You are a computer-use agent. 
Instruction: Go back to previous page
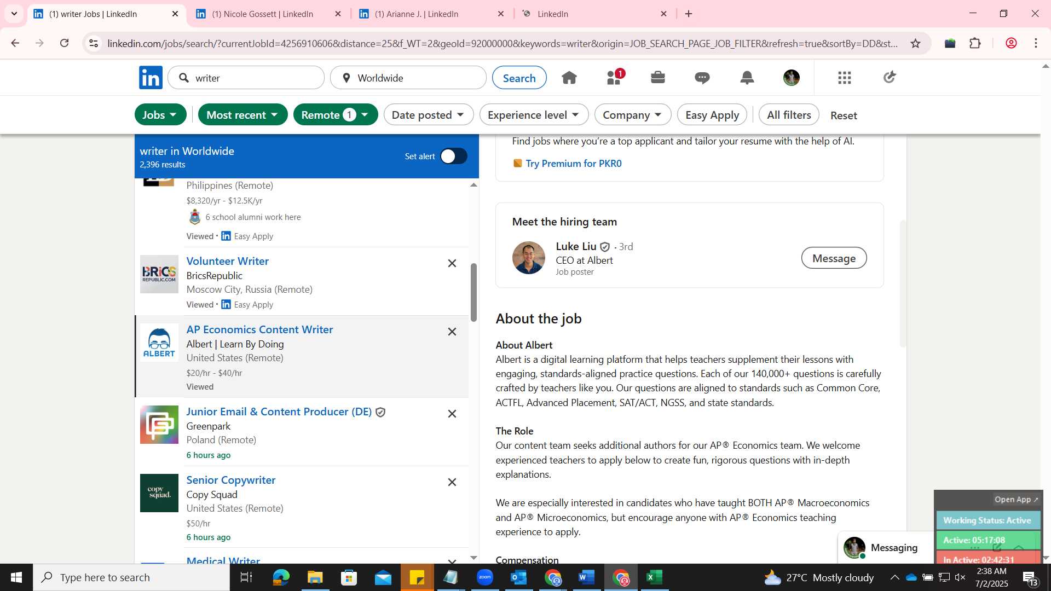[x=15, y=43]
